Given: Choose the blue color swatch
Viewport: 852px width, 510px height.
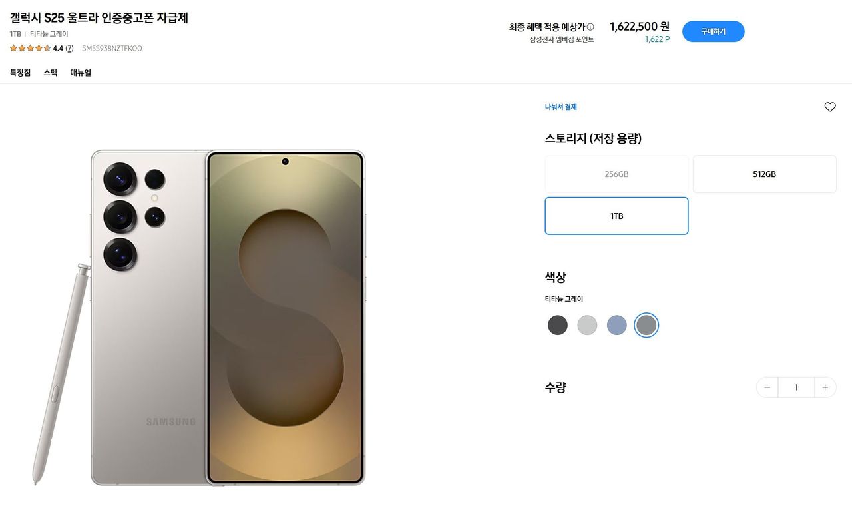Looking at the screenshot, I should click(617, 325).
